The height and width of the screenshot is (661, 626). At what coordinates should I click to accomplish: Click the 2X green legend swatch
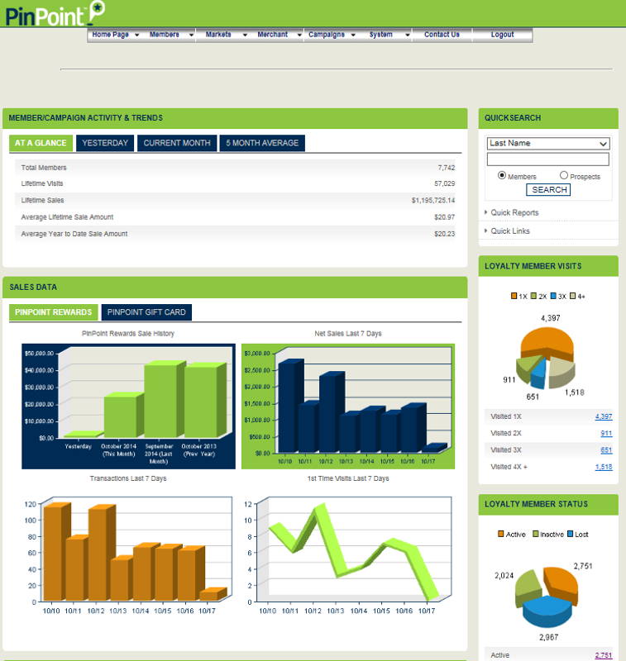pos(533,296)
